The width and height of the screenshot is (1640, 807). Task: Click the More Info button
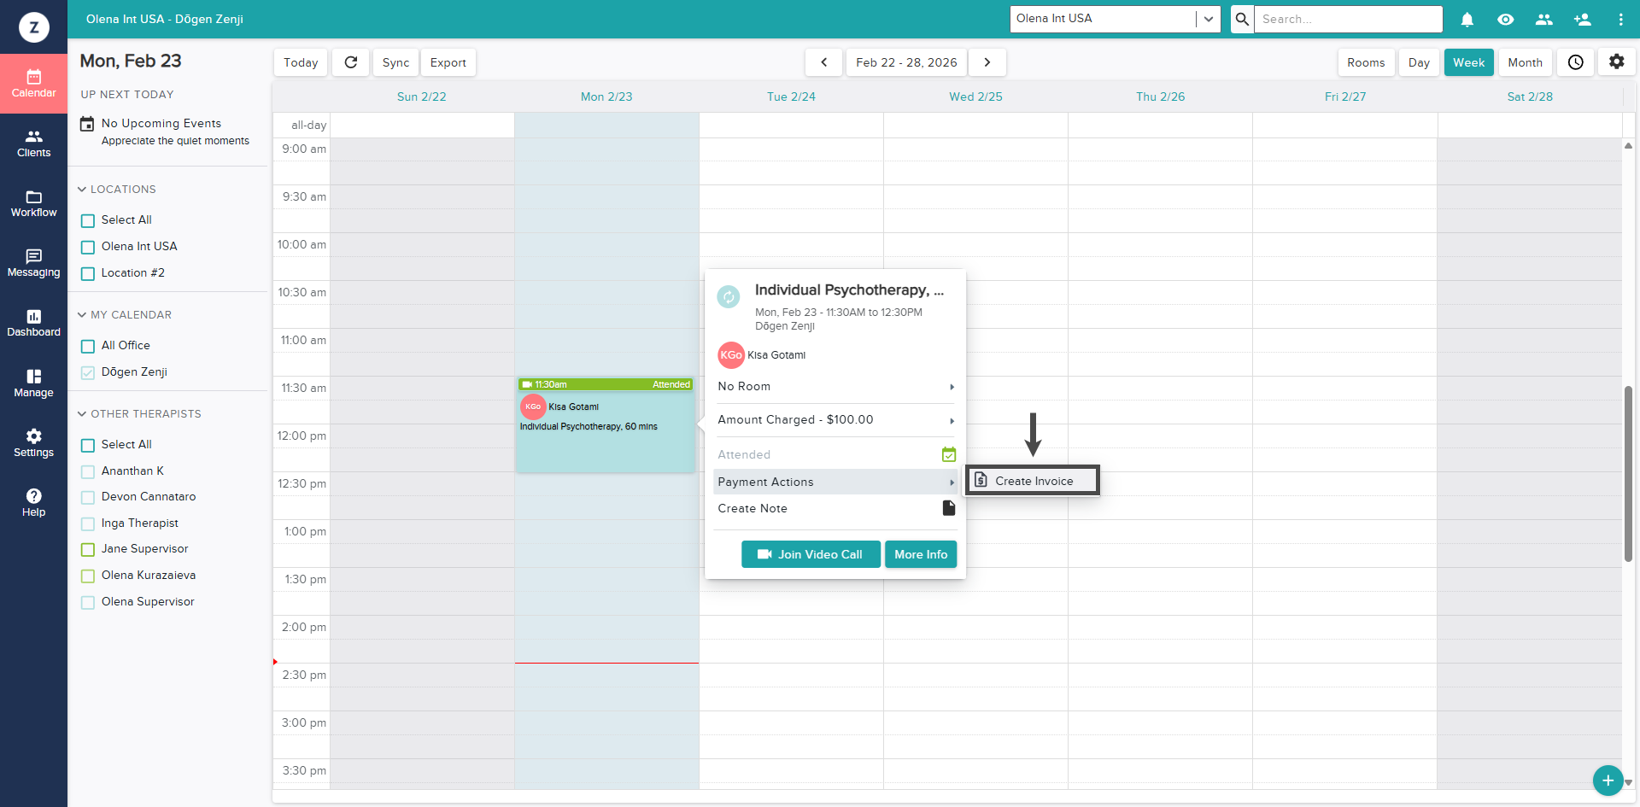(x=920, y=554)
